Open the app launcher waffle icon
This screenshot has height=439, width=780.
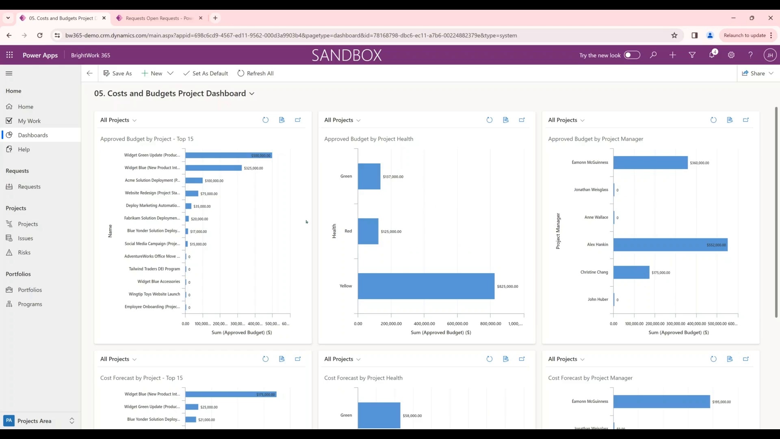point(9,55)
